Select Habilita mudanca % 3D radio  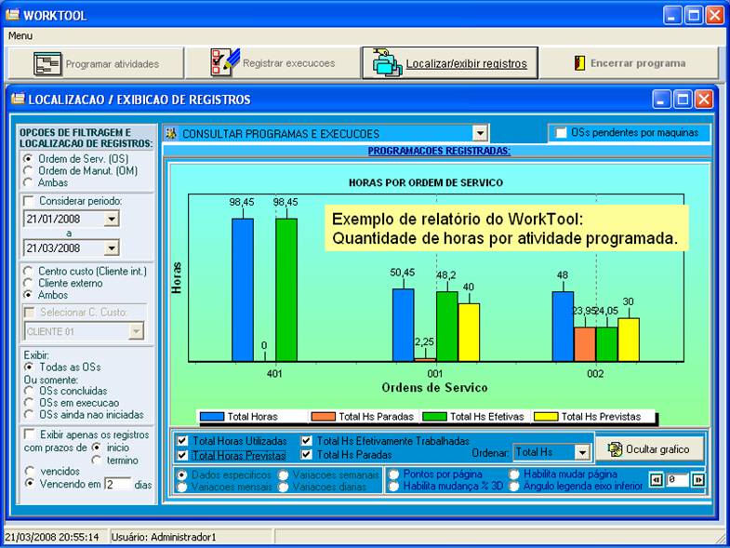click(394, 487)
